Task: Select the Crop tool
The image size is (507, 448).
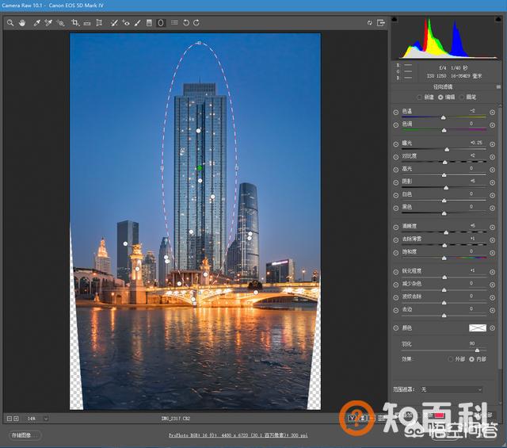Action: [75, 23]
